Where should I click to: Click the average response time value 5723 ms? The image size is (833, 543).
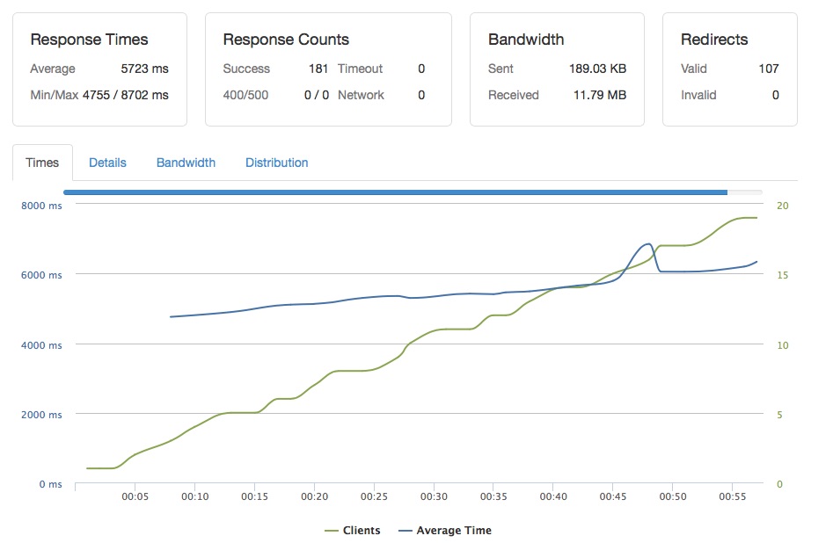pos(144,69)
